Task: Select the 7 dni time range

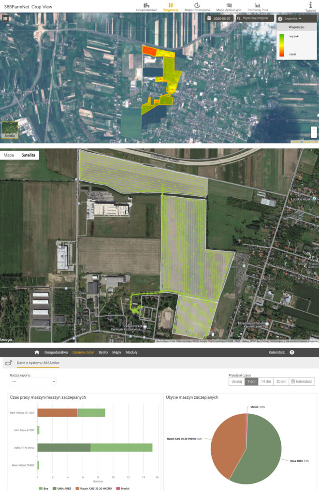Action: click(251, 381)
